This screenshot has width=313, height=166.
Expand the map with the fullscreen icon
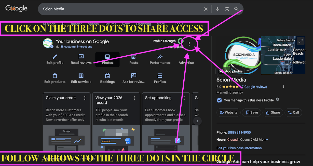click(301, 41)
